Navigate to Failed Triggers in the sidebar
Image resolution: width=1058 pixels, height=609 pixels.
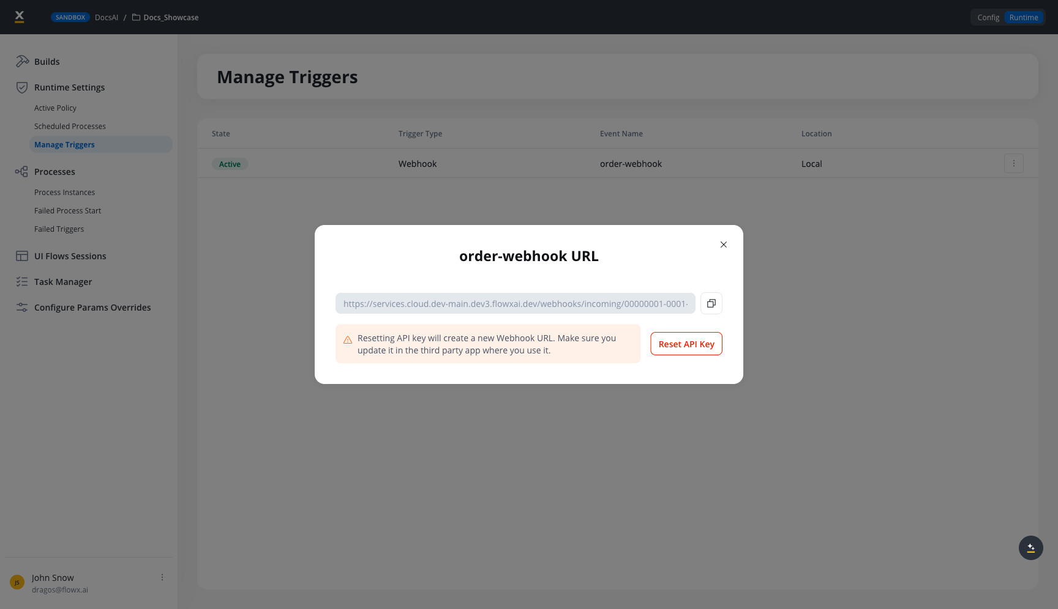click(59, 229)
